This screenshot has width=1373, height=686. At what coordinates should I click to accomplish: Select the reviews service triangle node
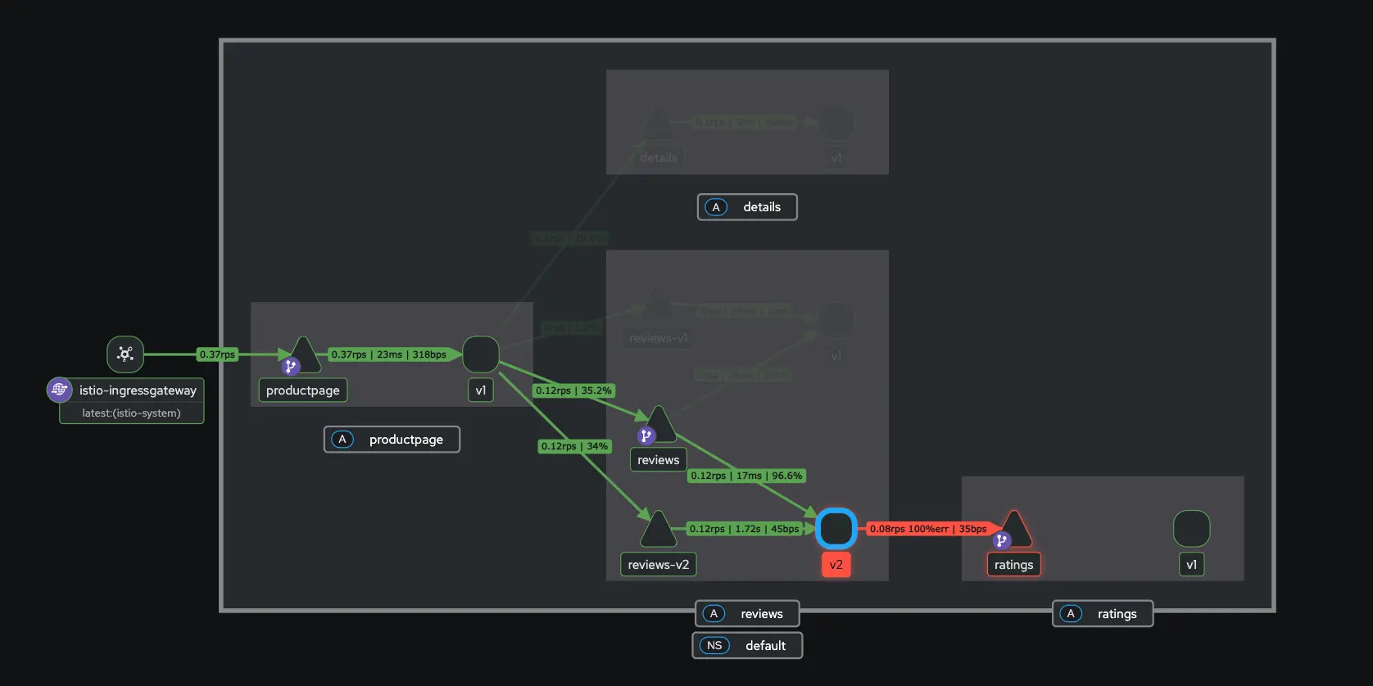click(x=659, y=423)
